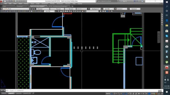The width and height of the screenshot is (170, 95).
Task: Click the new drawing tab plus button
Action: point(72,6)
